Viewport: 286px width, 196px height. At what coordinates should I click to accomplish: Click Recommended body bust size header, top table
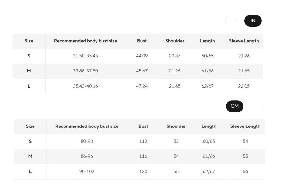(86, 41)
